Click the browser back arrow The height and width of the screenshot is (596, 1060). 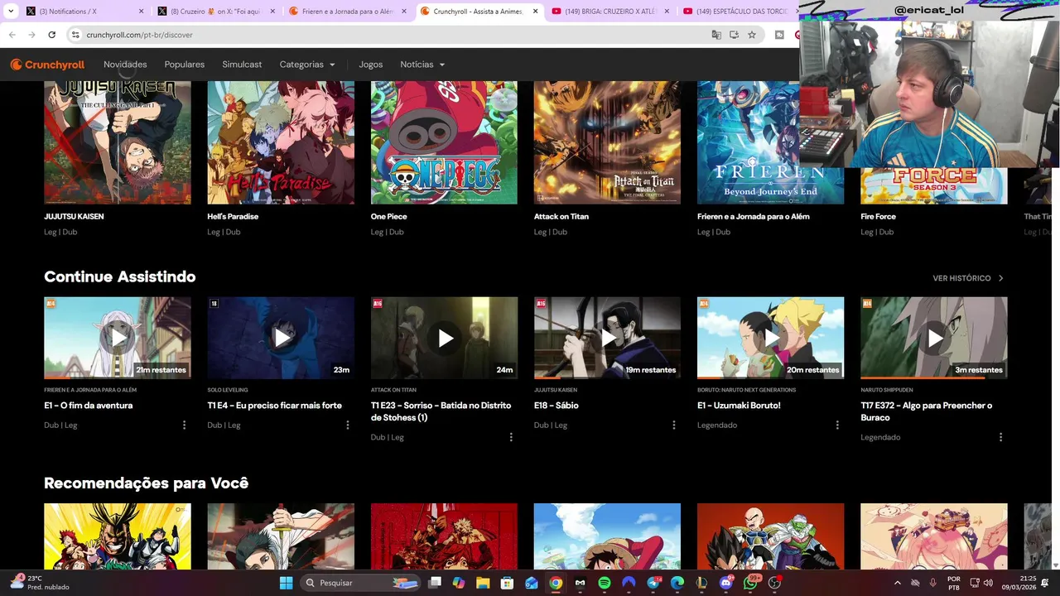(x=12, y=35)
